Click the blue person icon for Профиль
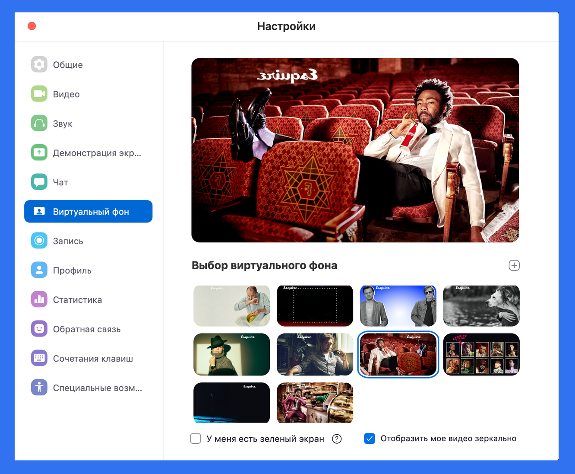This screenshot has width=575, height=474. pyautogui.click(x=39, y=270)
